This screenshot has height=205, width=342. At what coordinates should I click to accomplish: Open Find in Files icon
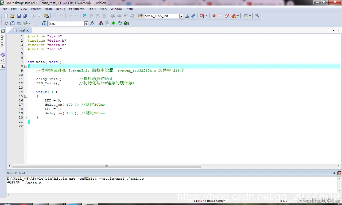tap(141, 16)
